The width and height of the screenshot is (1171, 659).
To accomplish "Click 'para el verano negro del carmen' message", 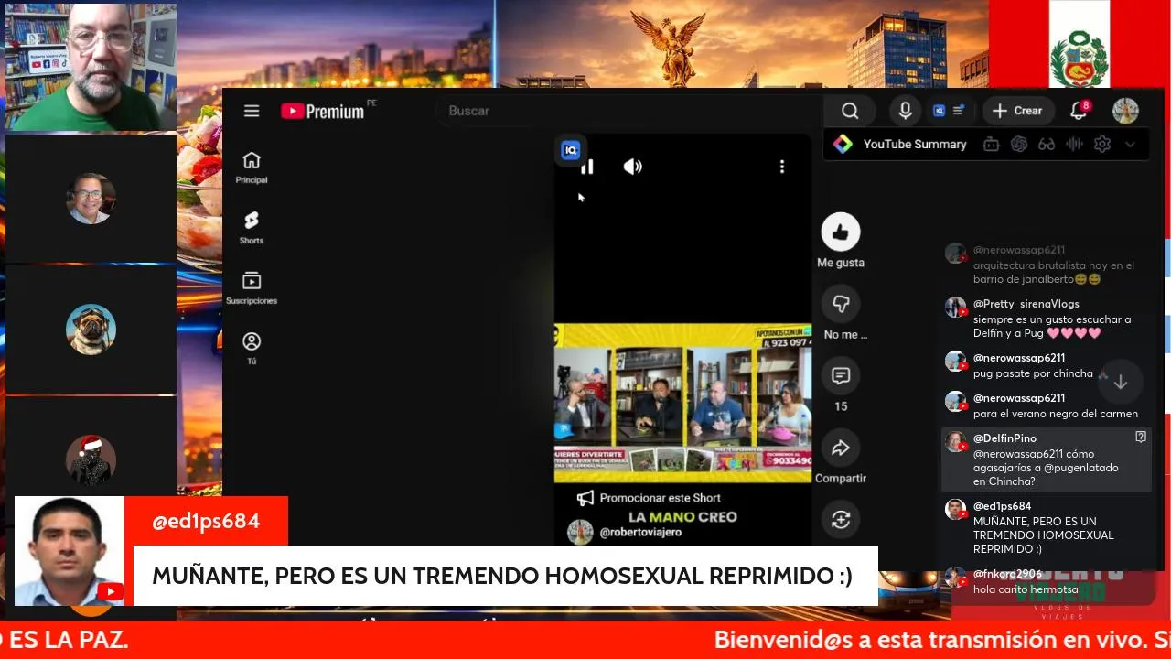I will coord(1056,414).
